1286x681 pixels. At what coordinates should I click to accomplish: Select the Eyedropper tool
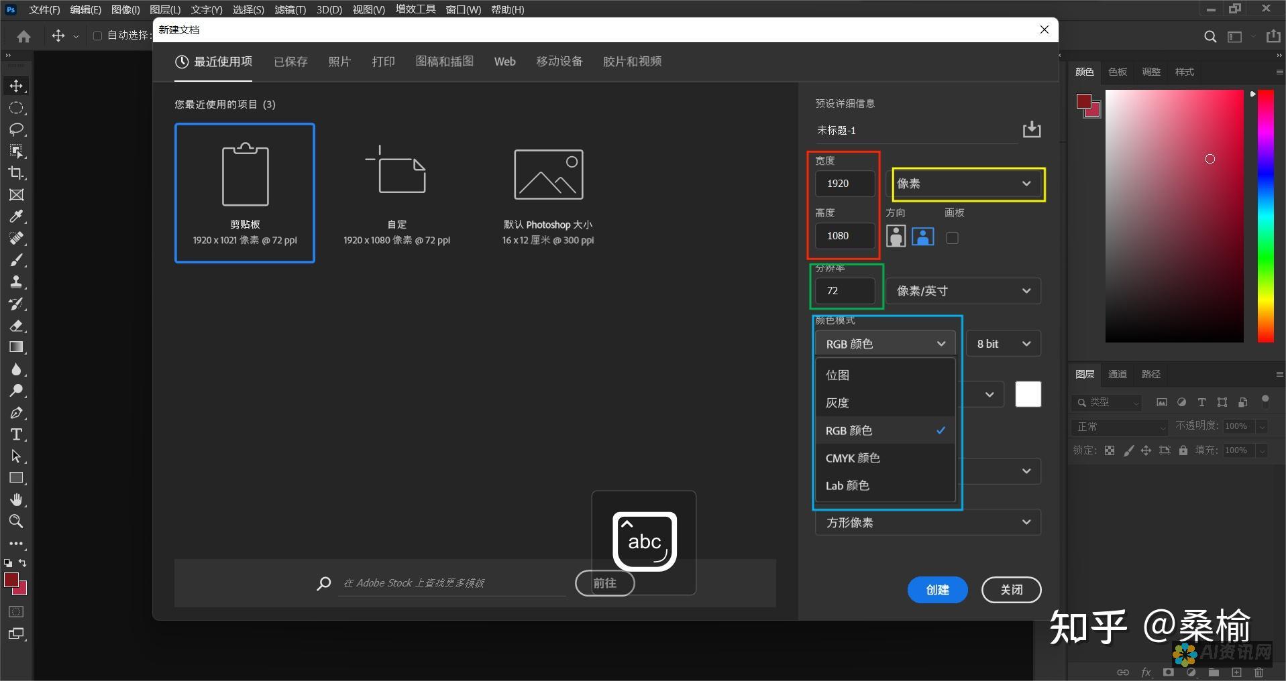click(16, 216)
